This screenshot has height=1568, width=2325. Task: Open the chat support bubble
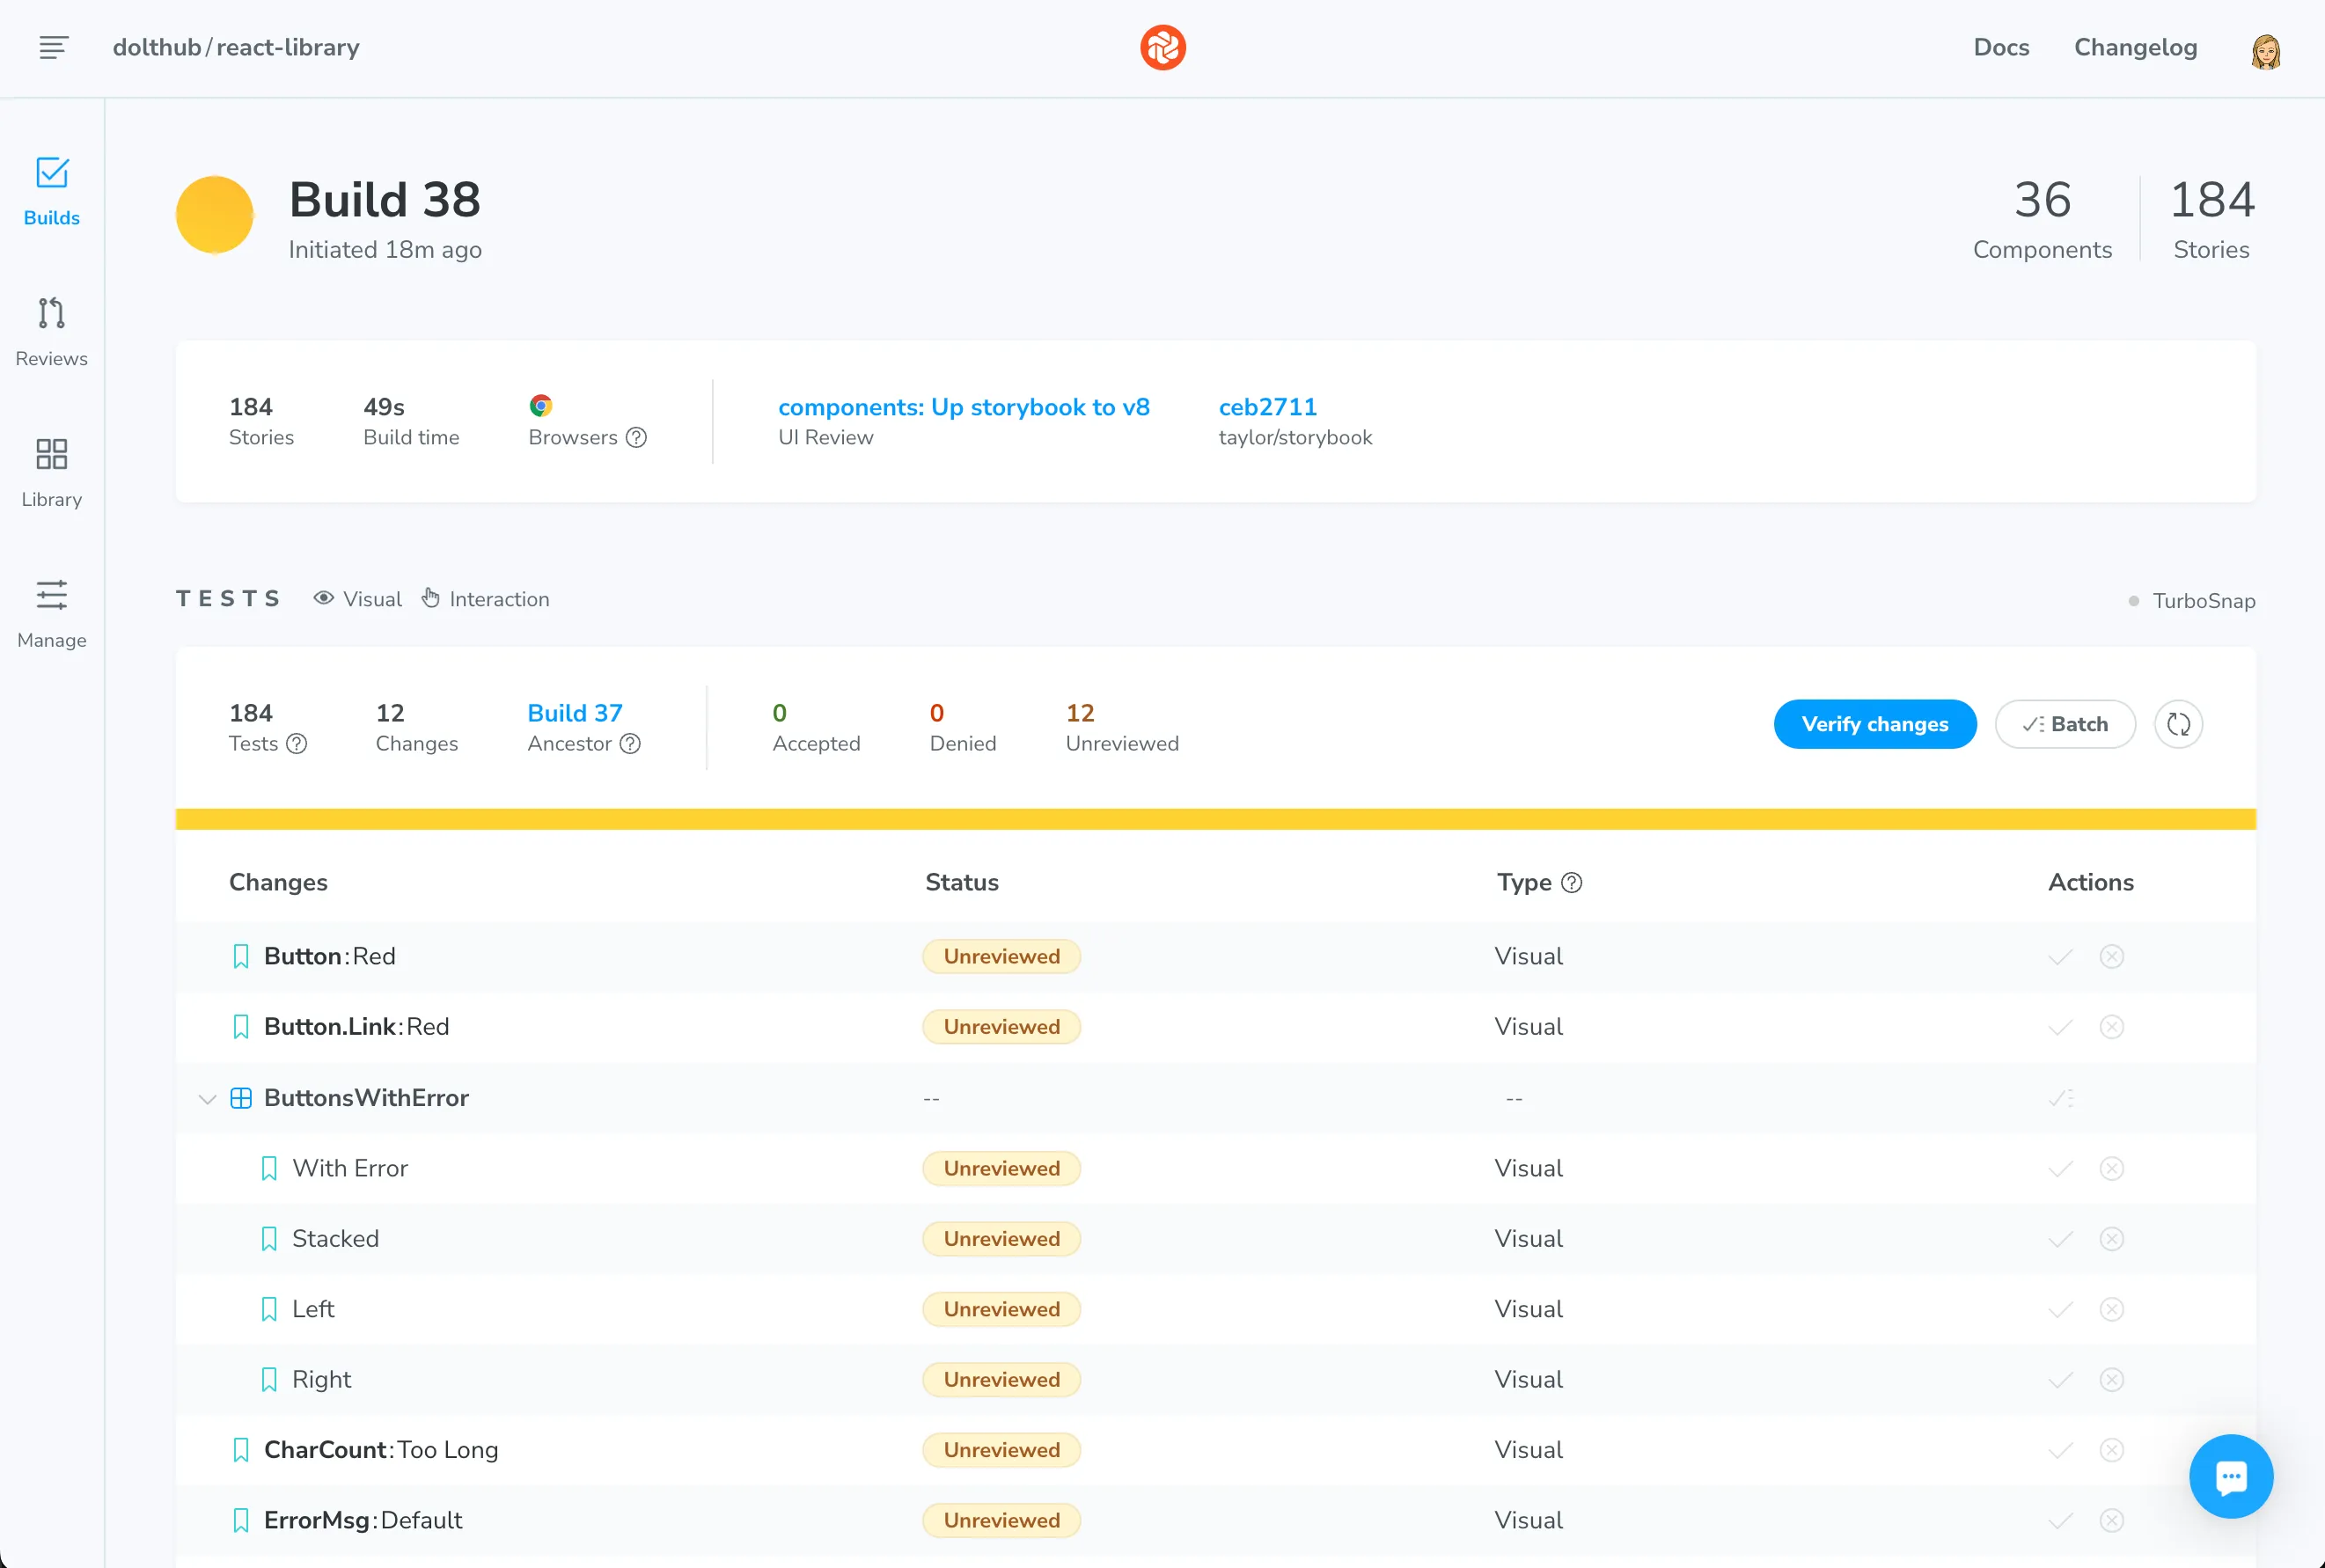click(x=2231, y=1476)
